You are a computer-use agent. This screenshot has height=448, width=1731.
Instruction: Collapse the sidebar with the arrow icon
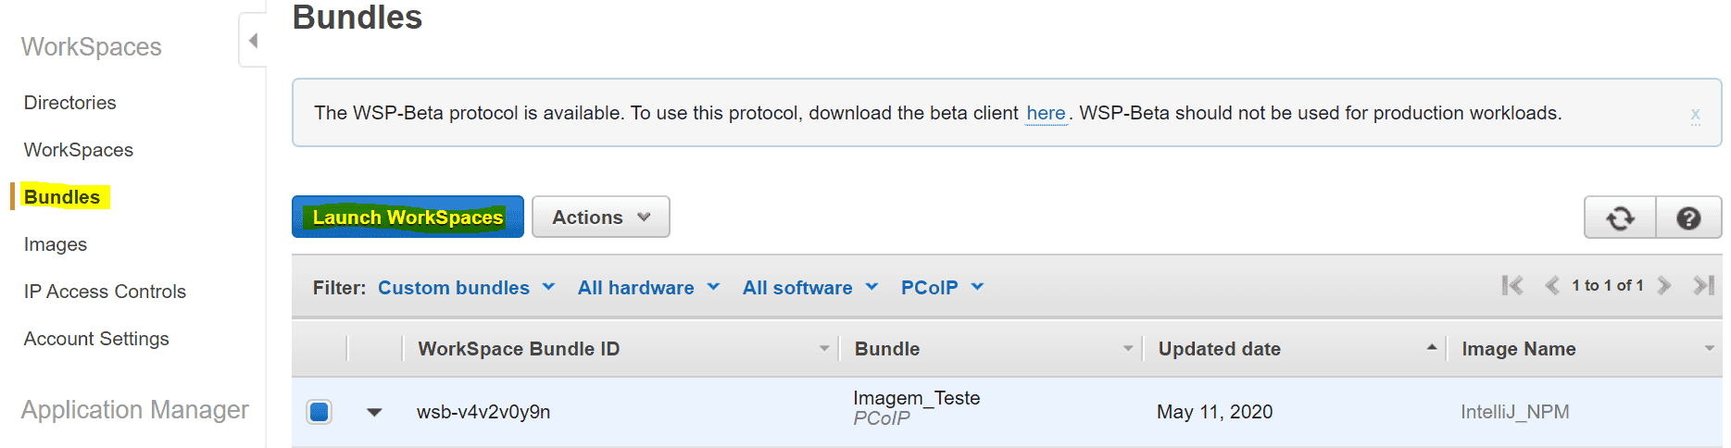pyautogui.click(x=253, y=41)
